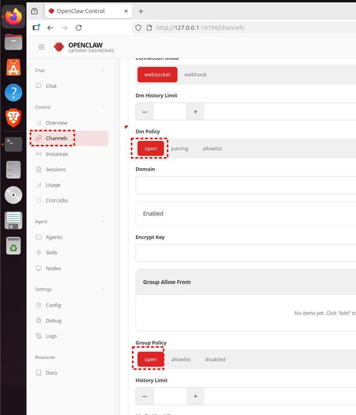
Task: Click the page info icon in address bar
Action: 149,28
